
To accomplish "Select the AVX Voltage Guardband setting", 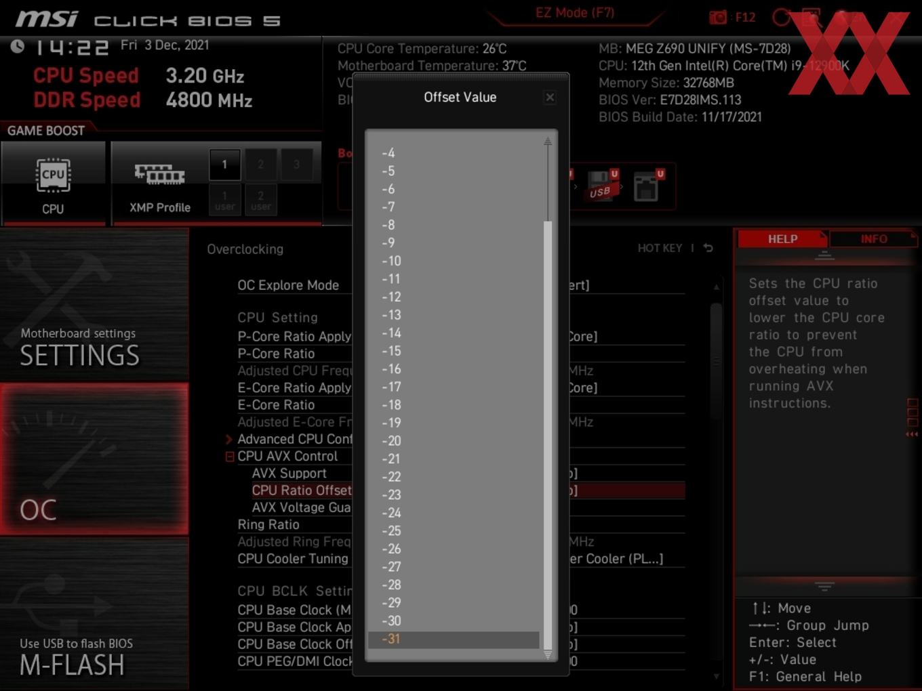I will [x=302, y=507].
